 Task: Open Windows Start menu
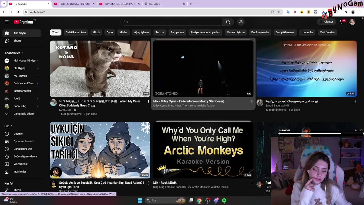[140, 200]
